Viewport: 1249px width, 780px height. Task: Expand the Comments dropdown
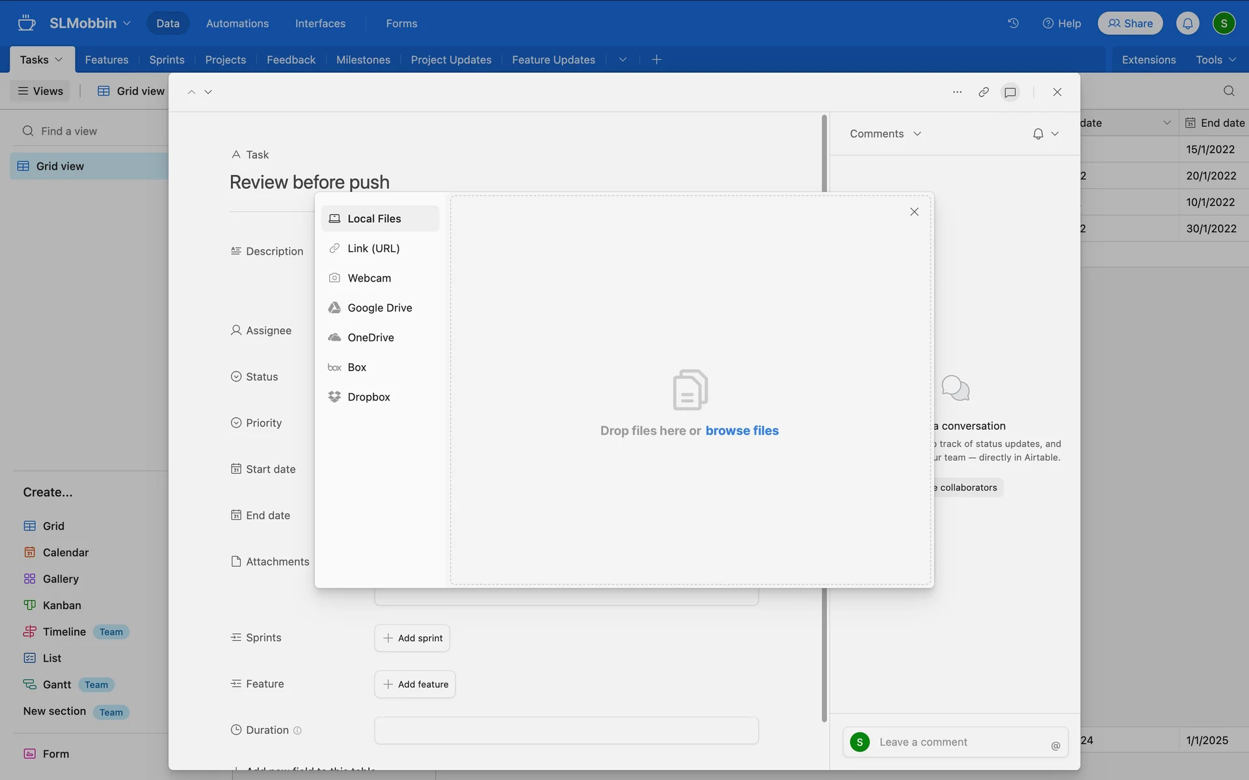tap(885, 133)
